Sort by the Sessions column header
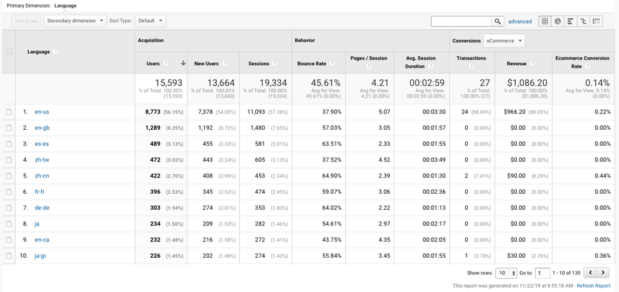The width and height of the screenshot is (619, 292). (x=258, y=63)
